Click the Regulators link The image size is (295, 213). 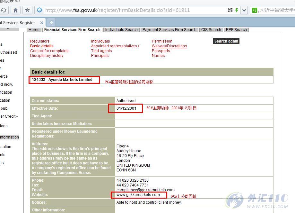pos(40,41)
